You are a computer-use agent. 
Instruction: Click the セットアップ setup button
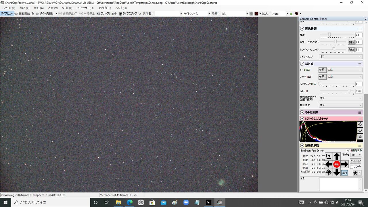point(355,161)
